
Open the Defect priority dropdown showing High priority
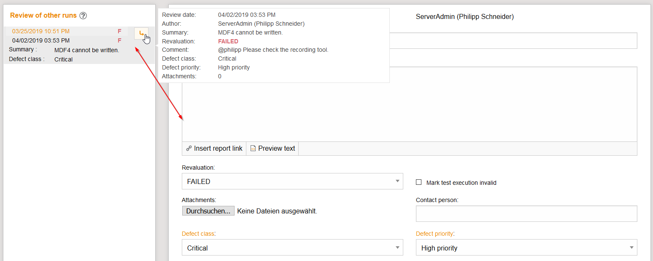pos(526,248)
